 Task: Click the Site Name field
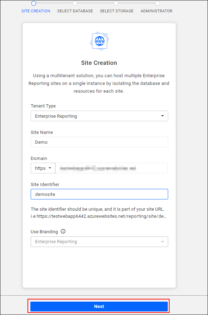tap(99, 142)
